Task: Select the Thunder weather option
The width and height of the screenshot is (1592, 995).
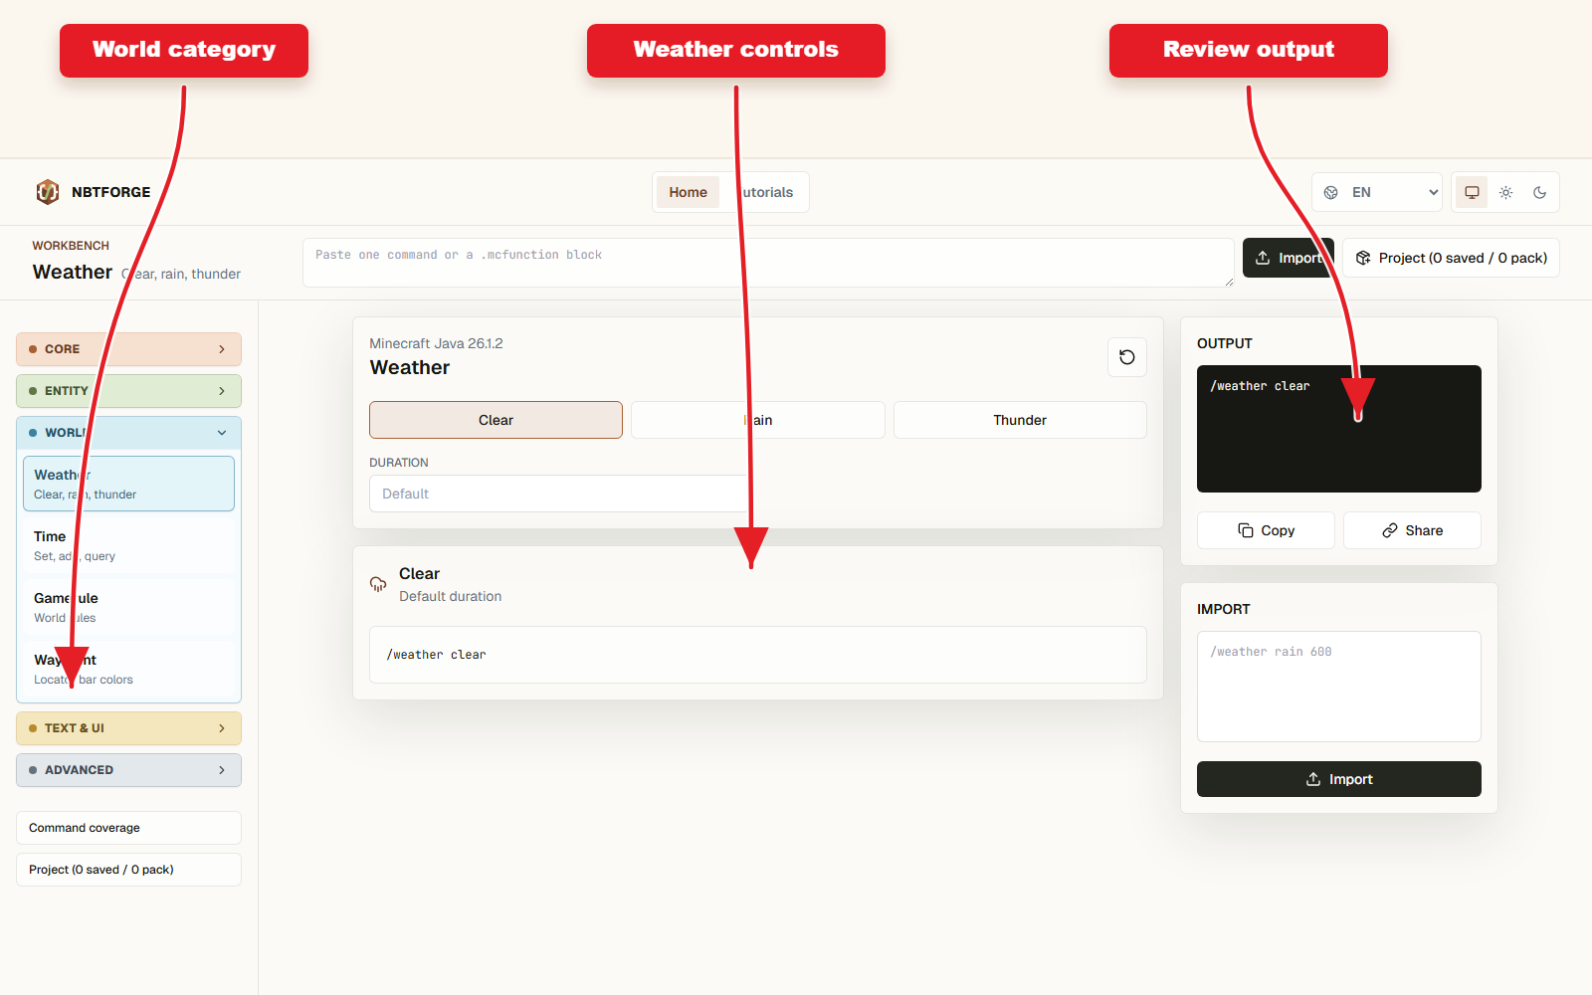Action: (1020, 420)
